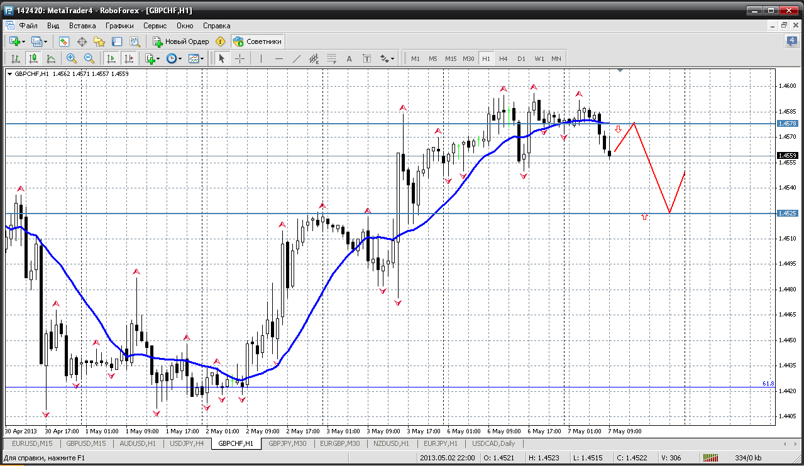Switch timeframe to M15
This screenshot has width=804, height=466.
[x=451, y=58]
